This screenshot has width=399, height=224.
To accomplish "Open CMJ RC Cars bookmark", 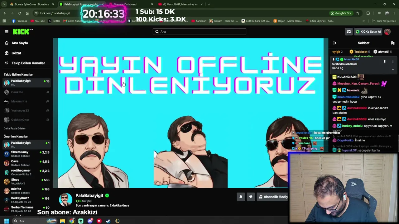I will 256,21.
